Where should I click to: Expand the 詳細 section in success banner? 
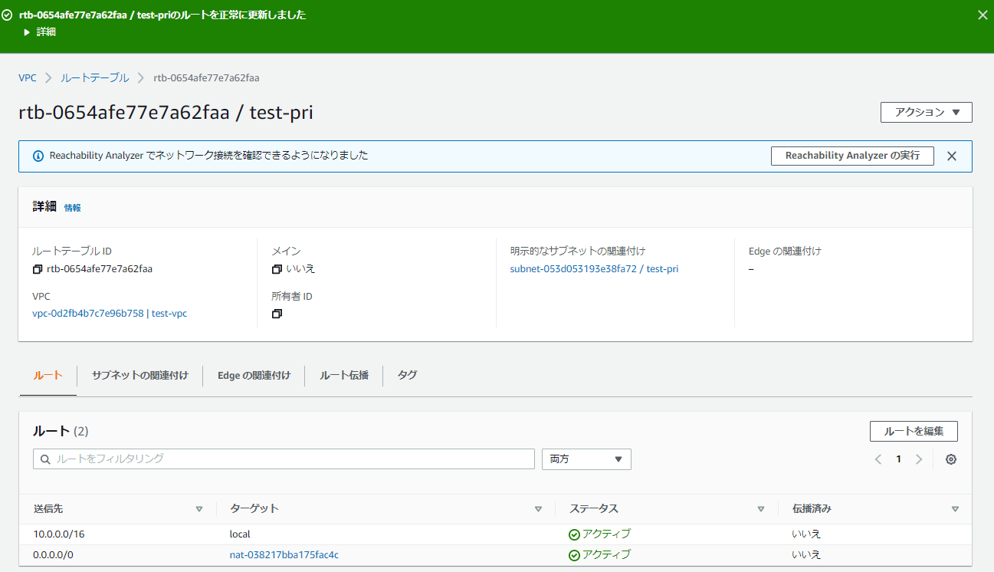(x=40, y=32)
